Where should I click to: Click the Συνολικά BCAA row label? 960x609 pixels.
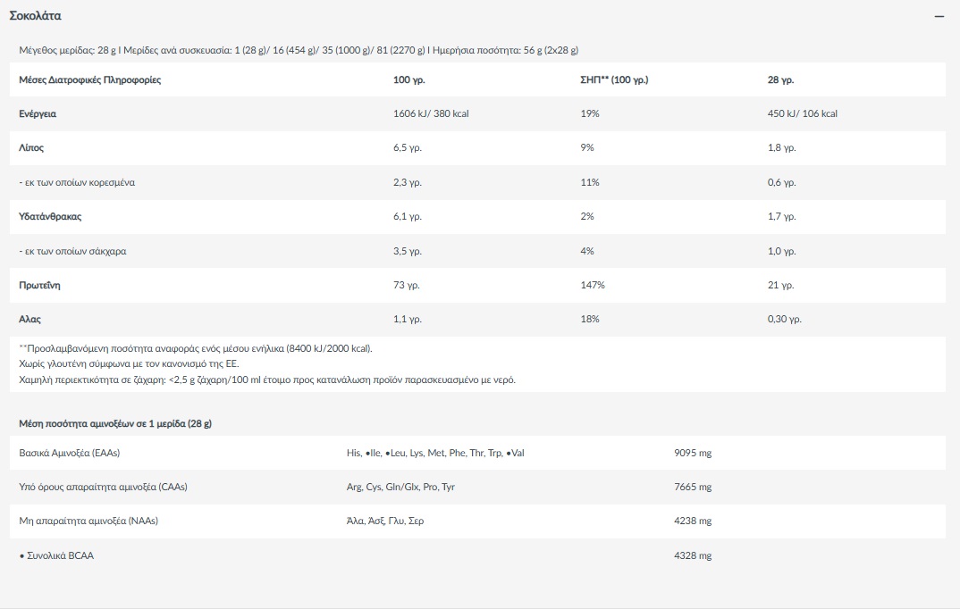click(56, 555)
